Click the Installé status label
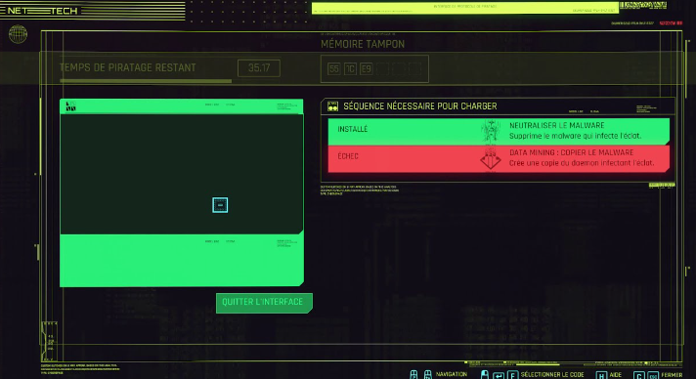 tap(353, 129)
